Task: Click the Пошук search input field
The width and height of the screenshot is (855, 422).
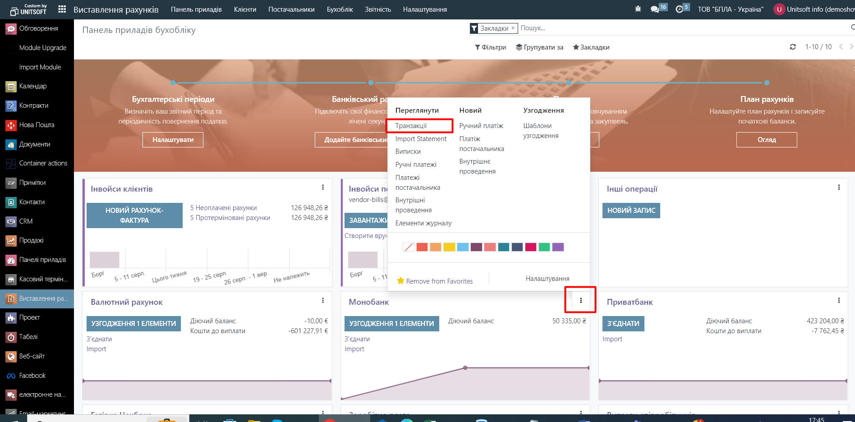Action: [x=676, y=28]
